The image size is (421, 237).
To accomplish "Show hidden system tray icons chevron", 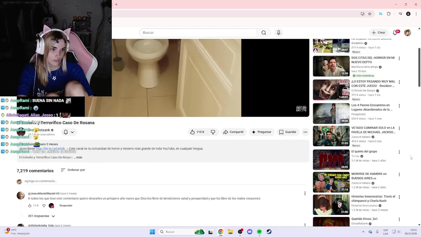I will click(363, 232).
